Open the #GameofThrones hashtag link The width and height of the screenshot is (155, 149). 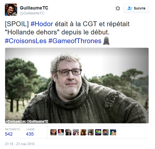pyautogui.click(x=75, y=41)
